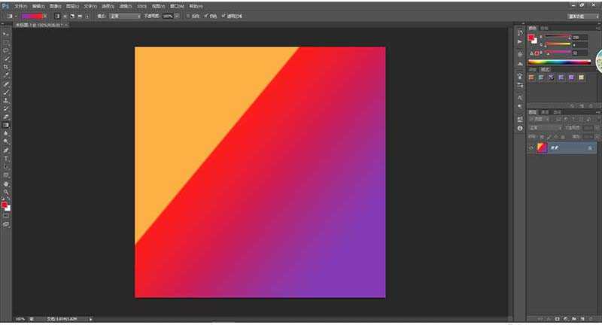Open the 文件 (File) menu
The width and height of the screenshot is (602, 325).
(20, 5)
